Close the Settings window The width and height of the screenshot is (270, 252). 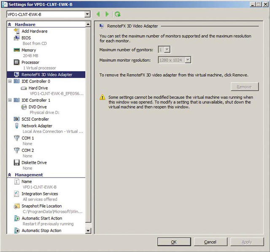[x=265, y=4]
